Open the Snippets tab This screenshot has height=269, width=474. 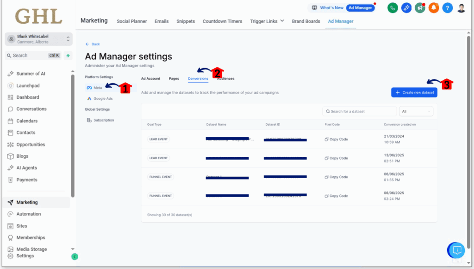tap(186, 21)
